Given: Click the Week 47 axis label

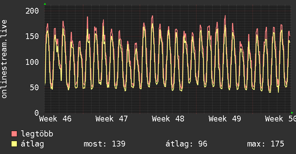Looking at the screenshot, I should tap(112, 119).
